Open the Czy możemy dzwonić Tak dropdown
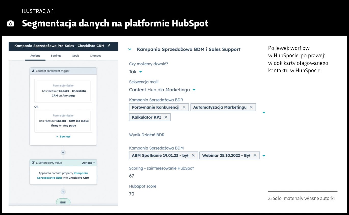349x215 pixels. [136, 72]
